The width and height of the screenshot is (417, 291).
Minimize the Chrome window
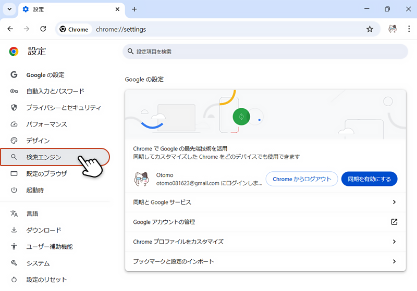[x=367, y=9]
